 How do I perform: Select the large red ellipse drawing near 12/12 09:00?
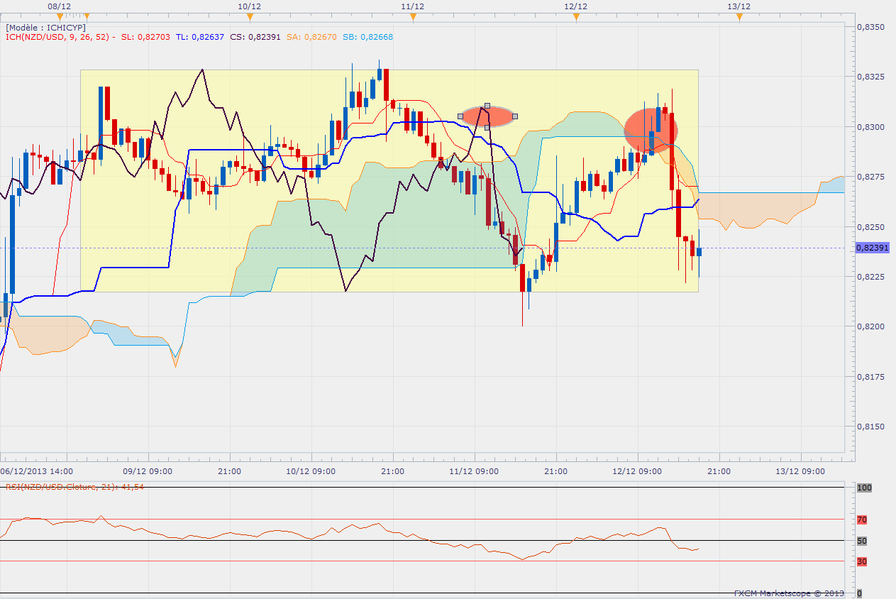click(x=651, y=130)
